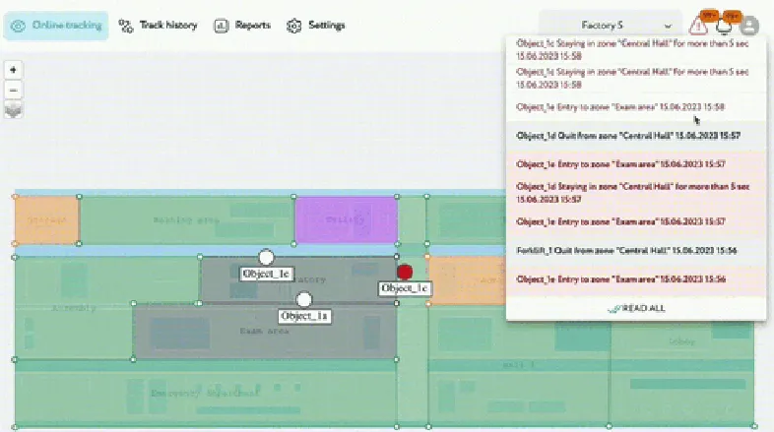Click the orange storage zone at left
The width and height of the screenshot is (774, 432).
[47, 220]
